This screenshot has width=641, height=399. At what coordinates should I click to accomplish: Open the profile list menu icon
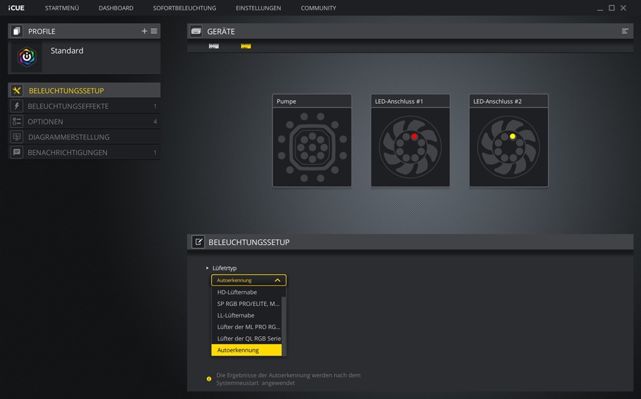click(x=154, y=31)
